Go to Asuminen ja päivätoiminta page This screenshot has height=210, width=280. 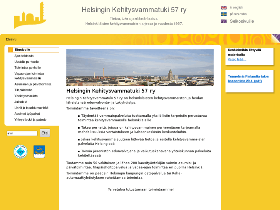click(33, 84)
